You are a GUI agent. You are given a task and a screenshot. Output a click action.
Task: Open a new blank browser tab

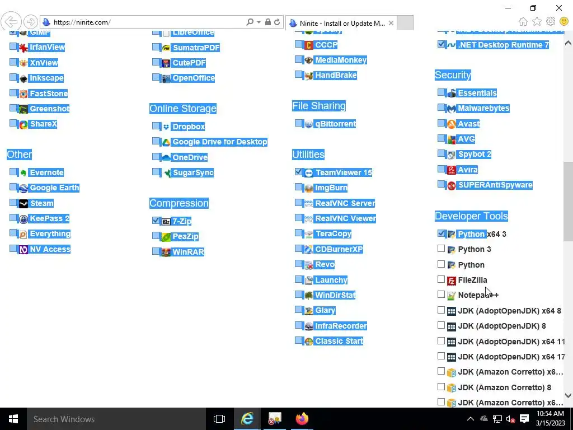point(405,22)
